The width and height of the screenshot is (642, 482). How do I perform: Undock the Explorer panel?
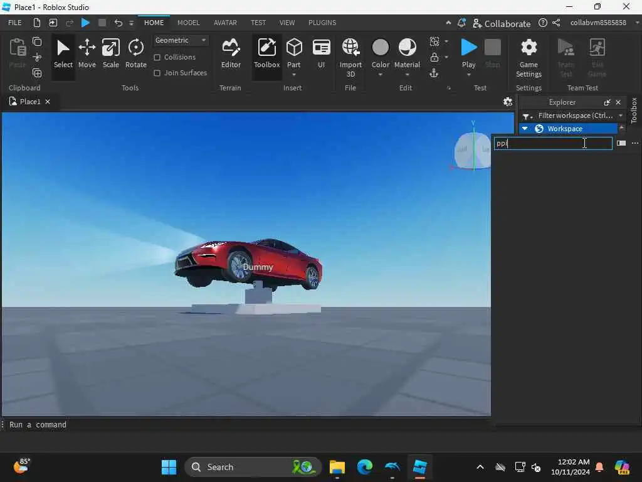pos(607,102)
